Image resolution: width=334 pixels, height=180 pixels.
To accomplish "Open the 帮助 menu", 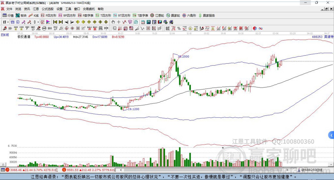I will point(100,9).
